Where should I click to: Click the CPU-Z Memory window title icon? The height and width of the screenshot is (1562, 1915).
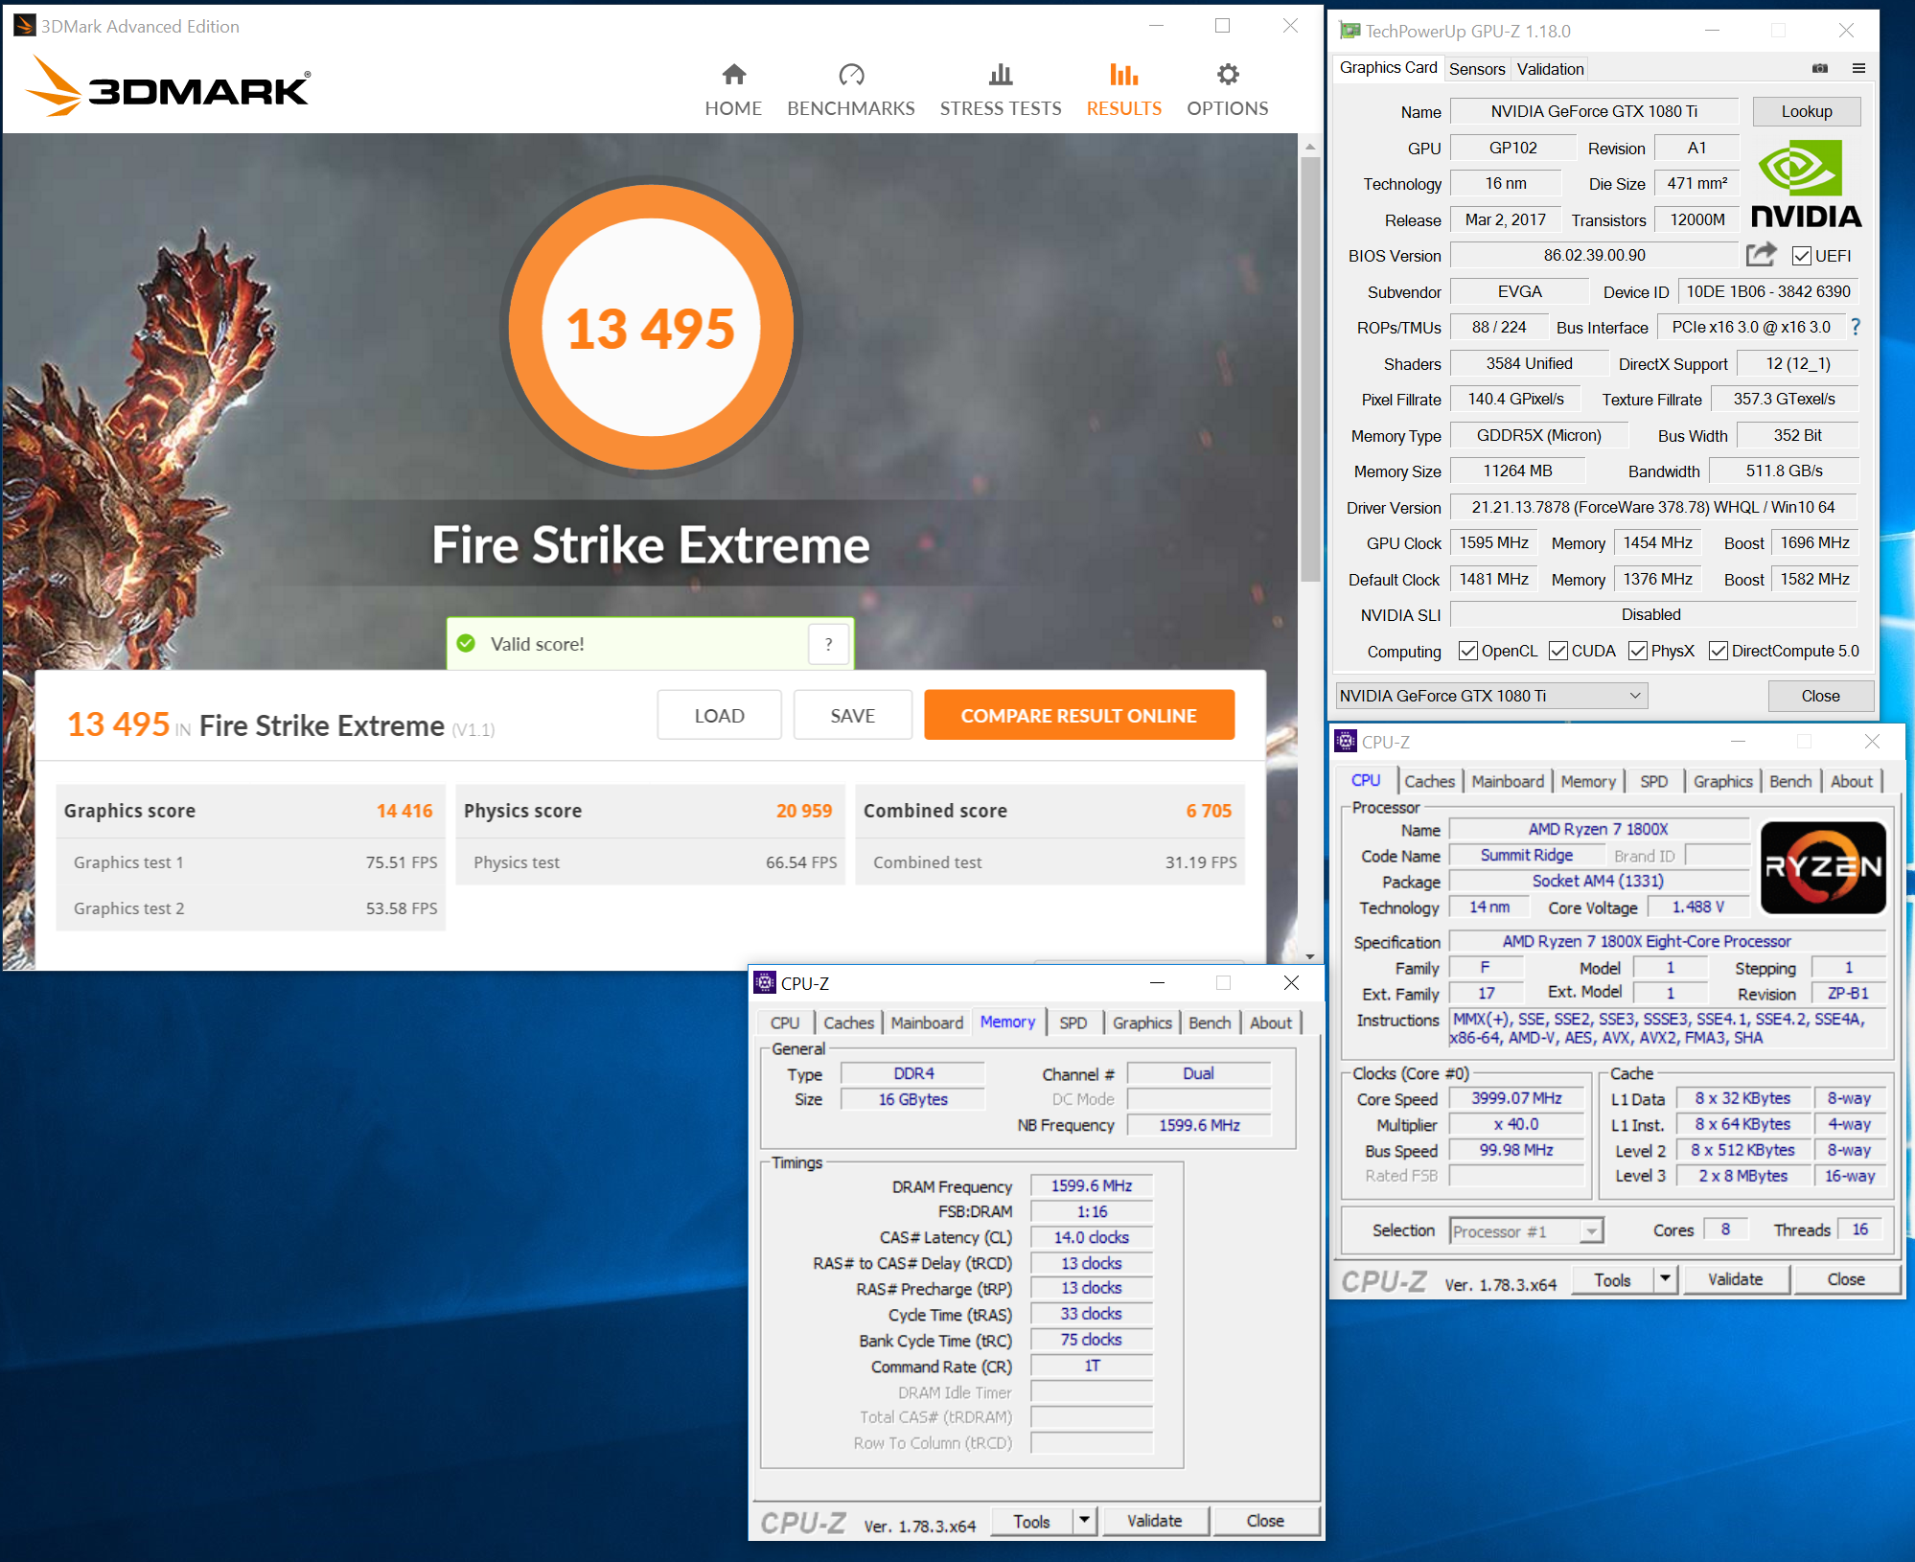point(765,982)
